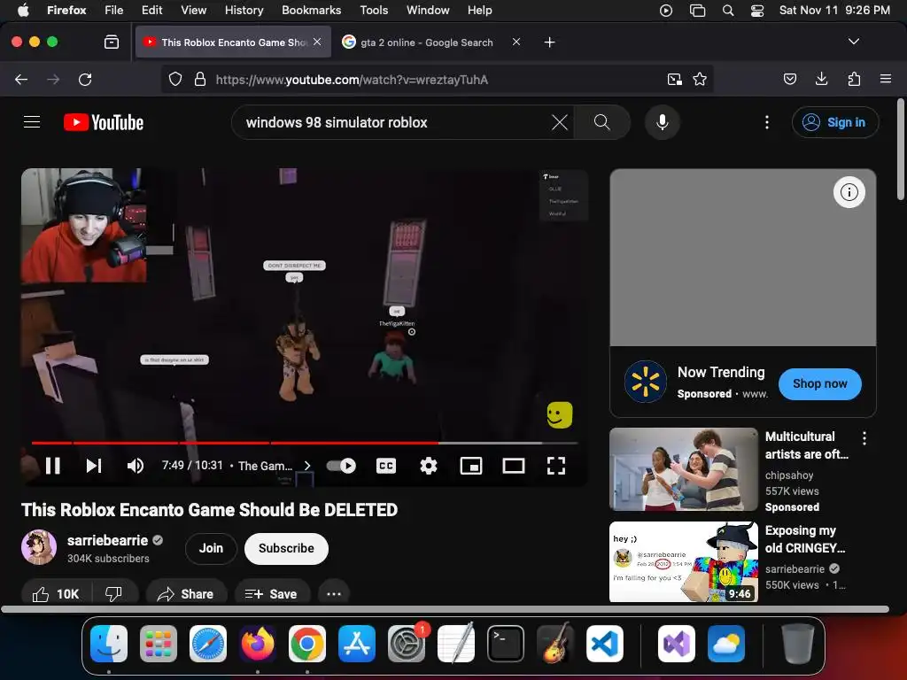This screenshot has height=680, width=907.
Task: Open macOS Control Center
Action: tap(757, 11)
